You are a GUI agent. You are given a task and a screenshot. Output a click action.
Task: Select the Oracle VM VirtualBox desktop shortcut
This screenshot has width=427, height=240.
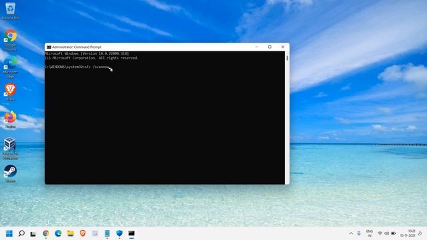[x=11, y=149]
